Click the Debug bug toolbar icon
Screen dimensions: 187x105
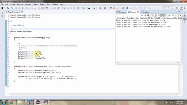tap(78, 8)
